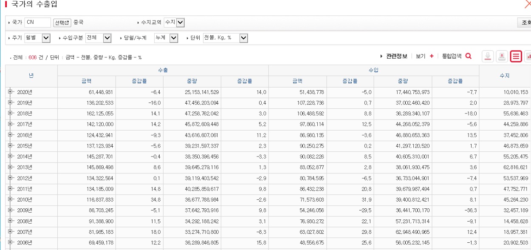
Task: Click the 2012년 import amount 80,784,595
Action: pyautogui.click(x=312, y=178)
